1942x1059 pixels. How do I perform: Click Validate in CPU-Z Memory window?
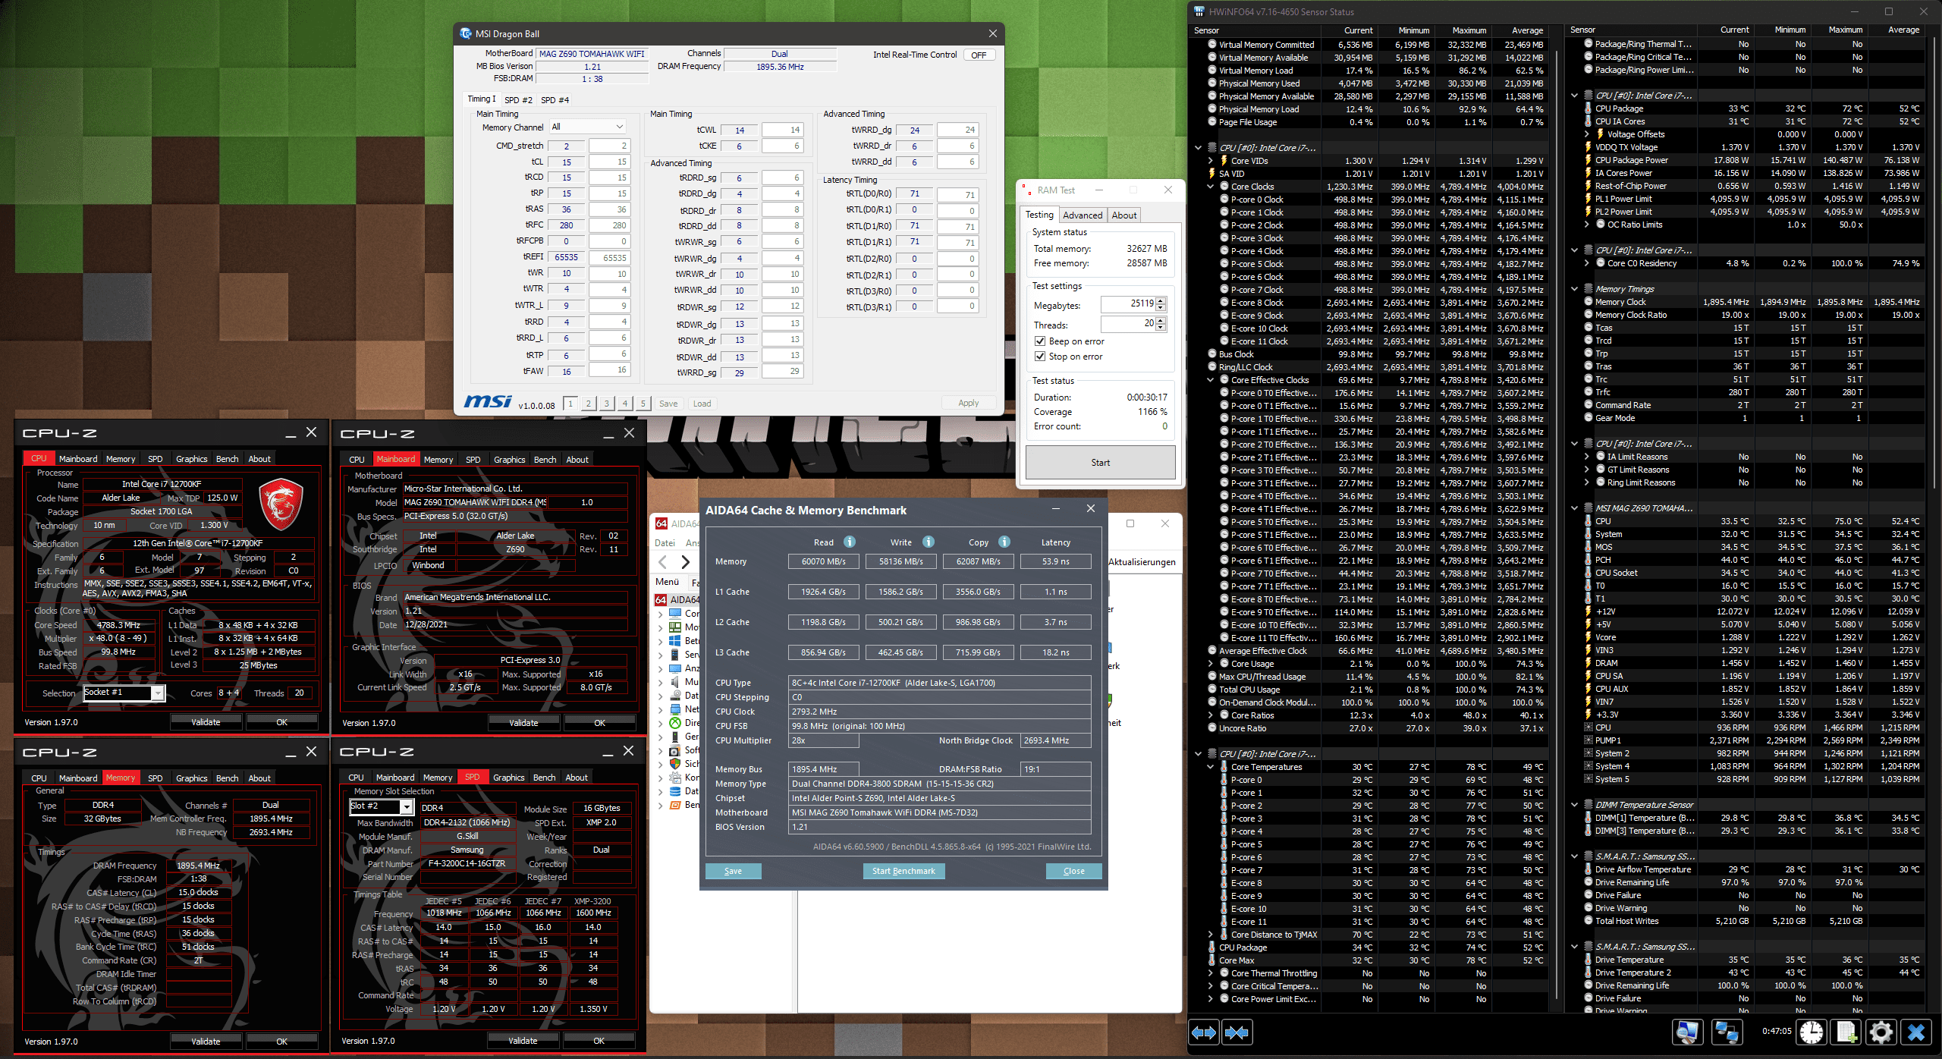[x=206, y=1042]
